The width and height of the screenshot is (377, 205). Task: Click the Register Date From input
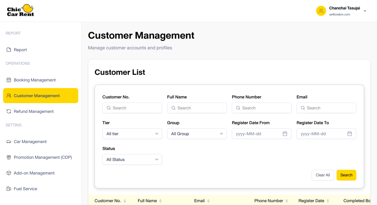[x=262, y=134]
